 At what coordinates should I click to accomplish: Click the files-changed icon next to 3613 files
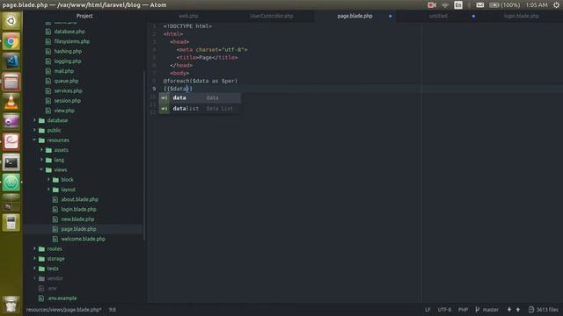click(531, 310)
